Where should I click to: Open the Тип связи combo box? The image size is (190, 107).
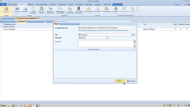point(93,38)
